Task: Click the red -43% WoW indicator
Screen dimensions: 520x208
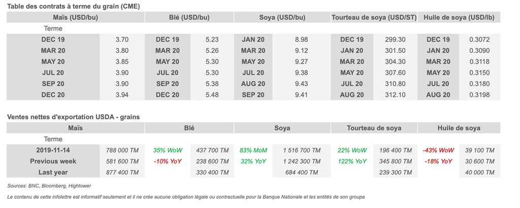Action: pyautogui.click(x=437, y=150)
